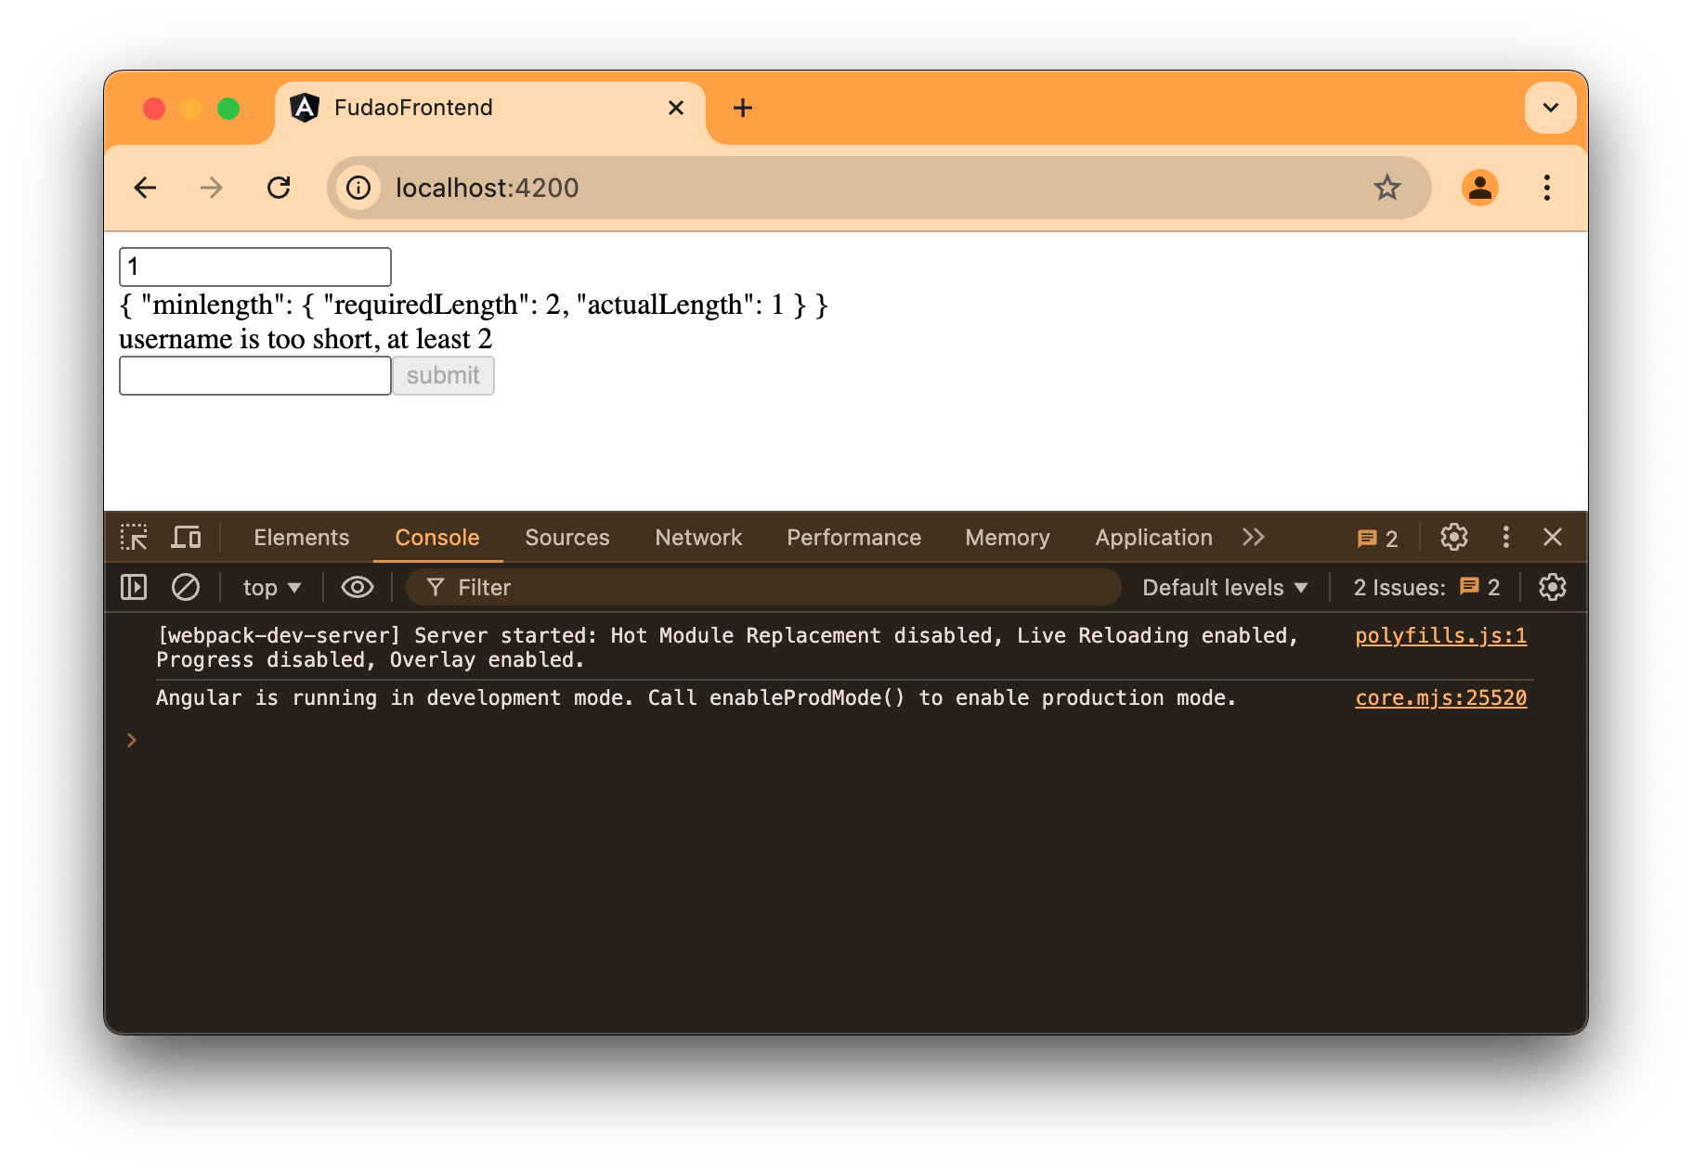Expand the hidden DevTools tabs chevron
The height and width of the screenshot is (1172, 1692).
pyautogui.click(x=1253, y=537)
